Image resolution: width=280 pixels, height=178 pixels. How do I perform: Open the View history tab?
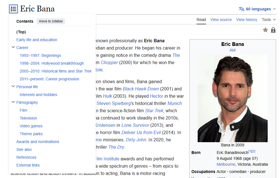click(247, 20)
